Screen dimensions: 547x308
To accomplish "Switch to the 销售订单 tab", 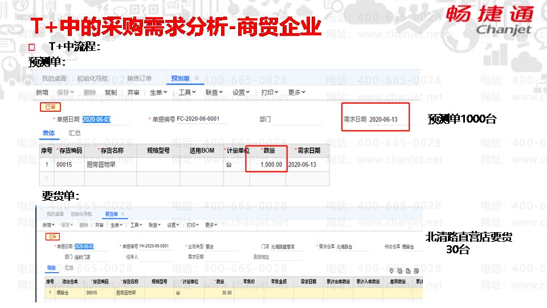I will coord(139,78).
